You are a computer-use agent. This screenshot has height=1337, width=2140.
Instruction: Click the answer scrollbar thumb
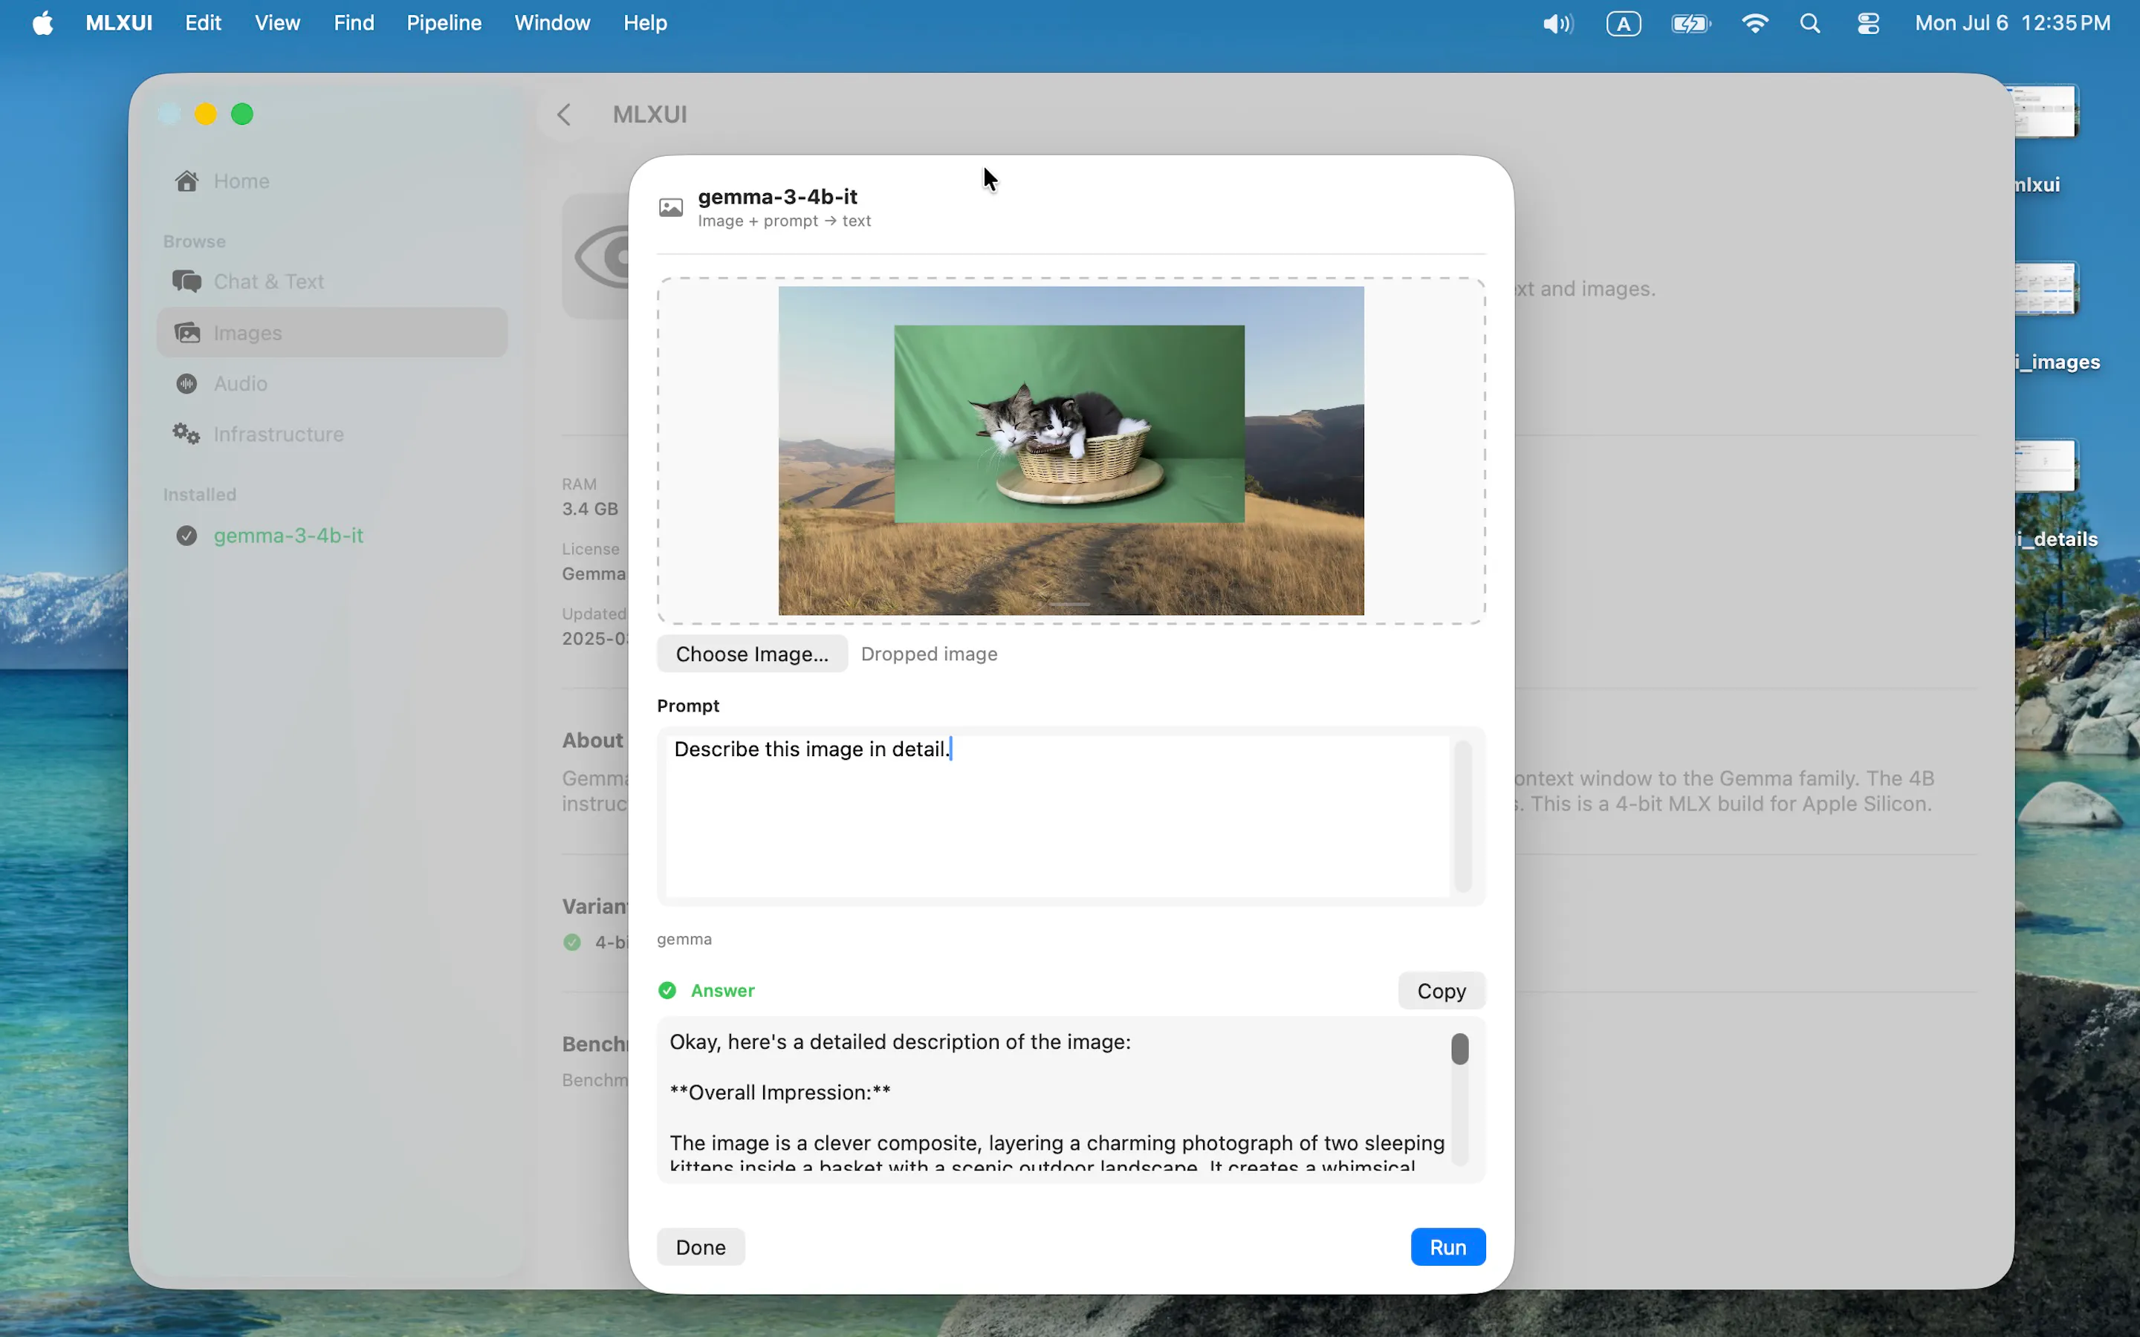[1460, 1049]
